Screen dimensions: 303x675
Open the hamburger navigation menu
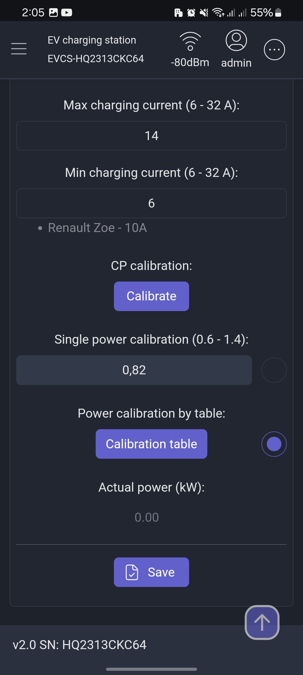point(19,49)
